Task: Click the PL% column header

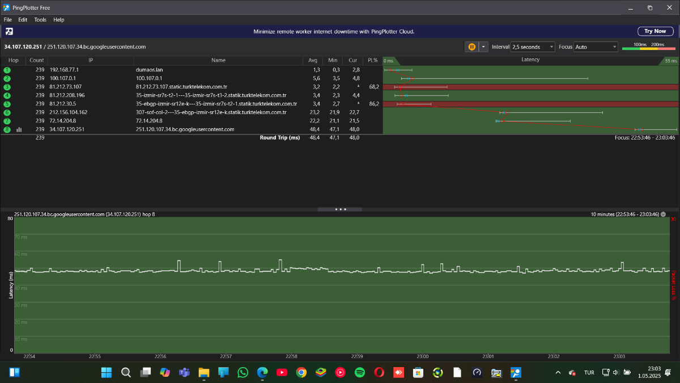Action: (372, 60)
